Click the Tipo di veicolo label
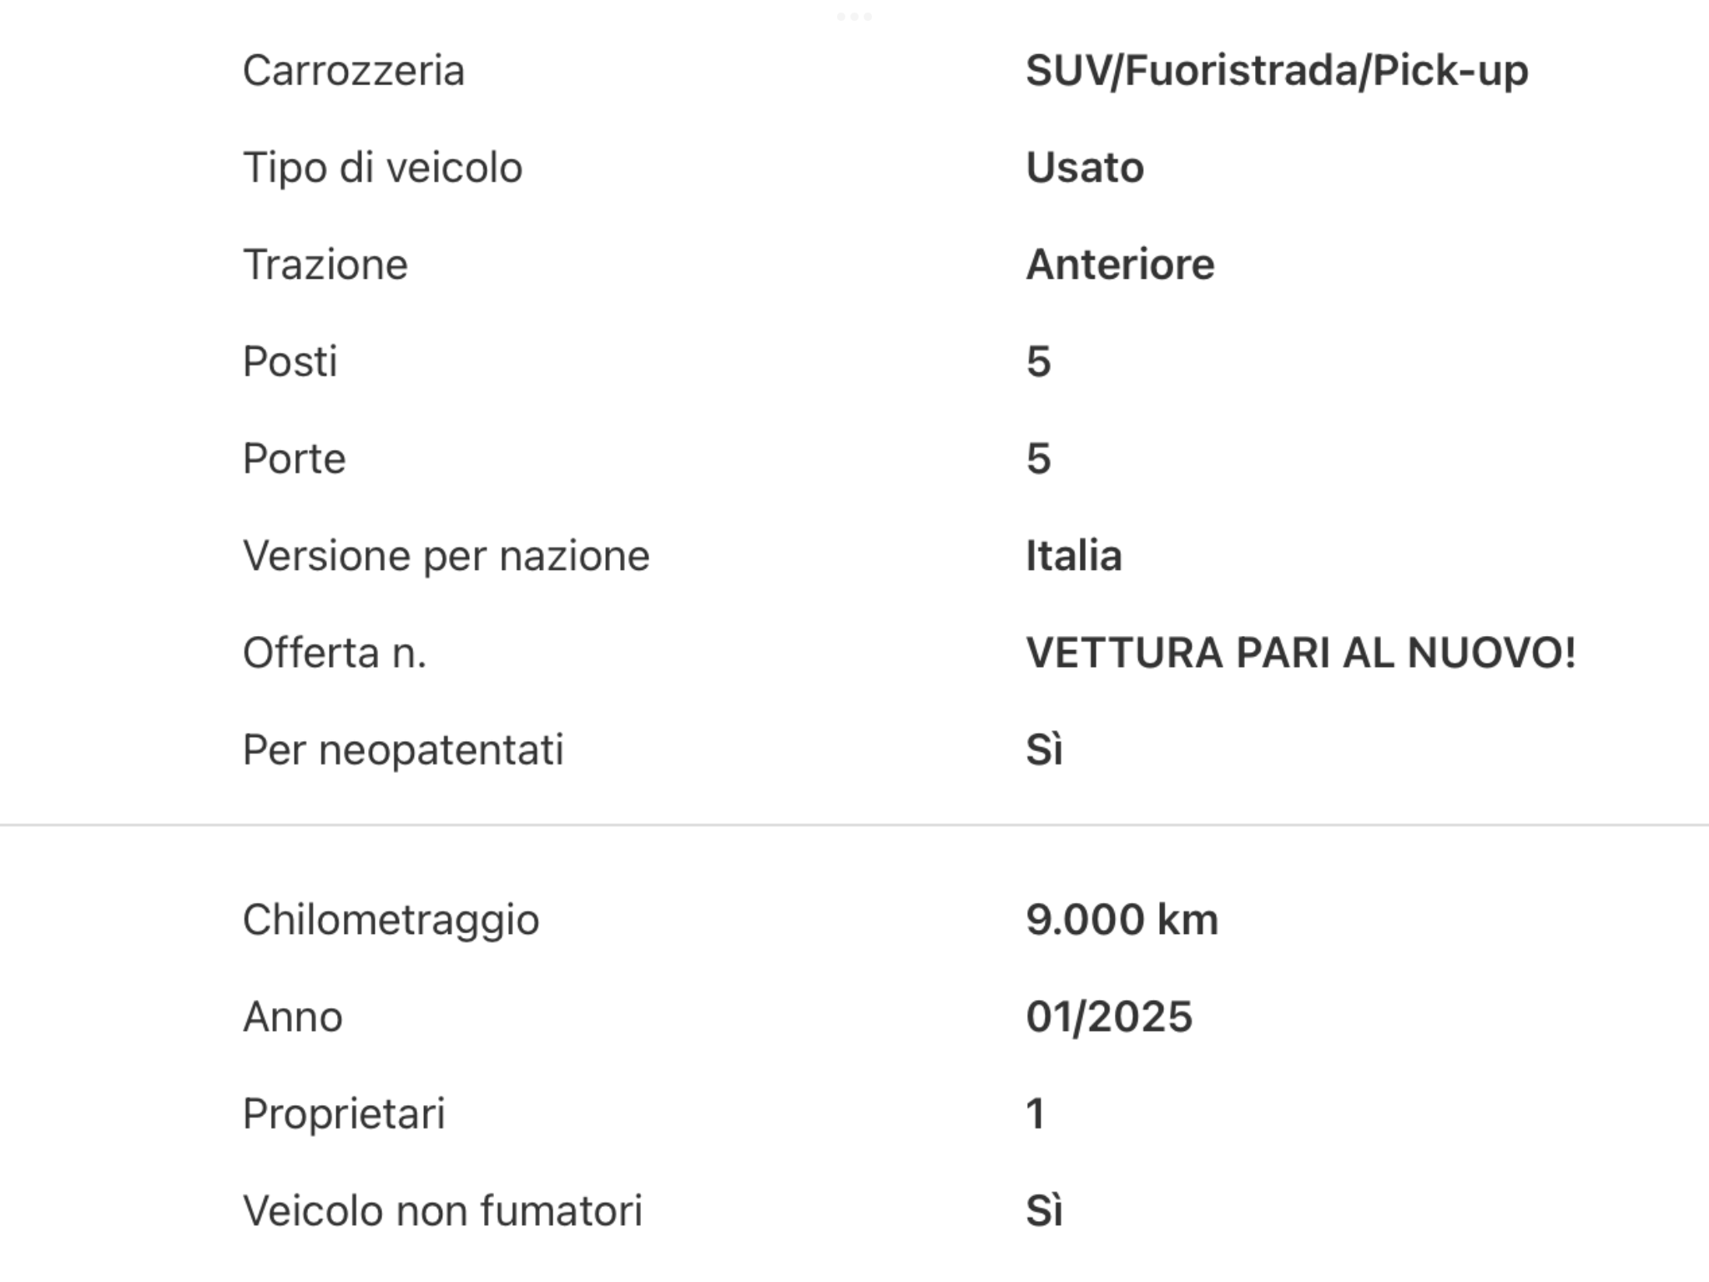The height and width of the screenshot is (1282, 1709). pos(382,168)
